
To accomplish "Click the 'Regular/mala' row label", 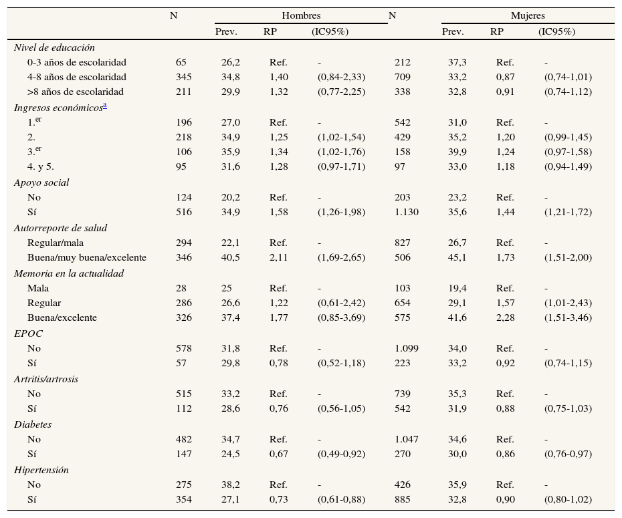I will coord(56,243).
